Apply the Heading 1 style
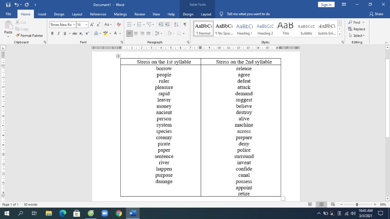Viewport: 390px width, 219px height. click(245, 29)
